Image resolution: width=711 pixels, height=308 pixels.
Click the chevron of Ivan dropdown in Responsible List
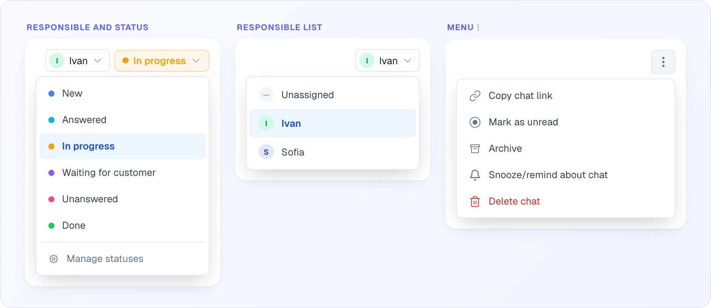[408, 61]
